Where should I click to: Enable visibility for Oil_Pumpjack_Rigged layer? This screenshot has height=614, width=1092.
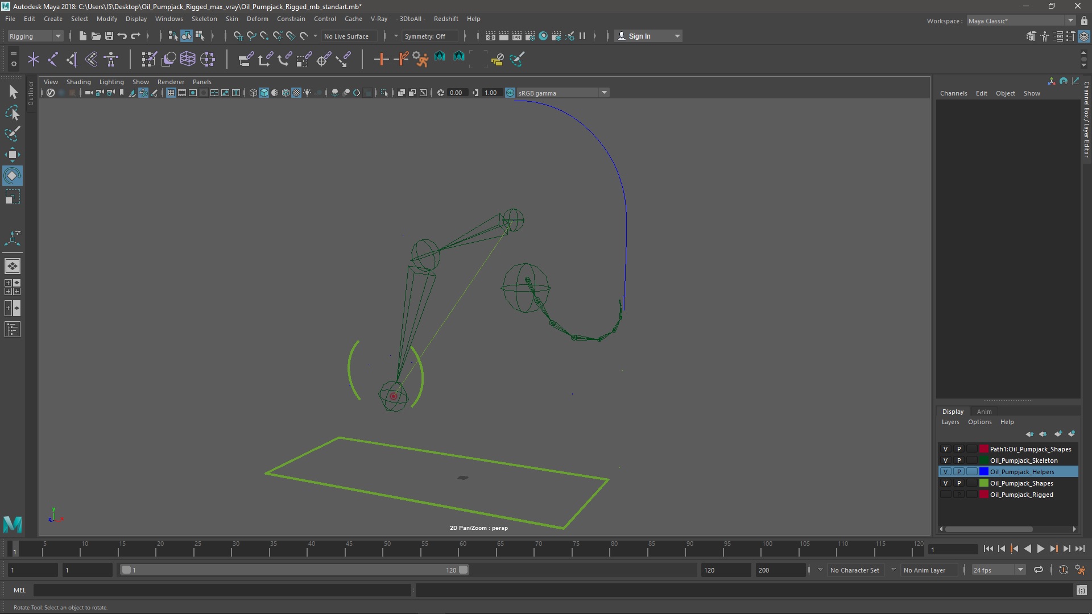click(x=945, y=495)
